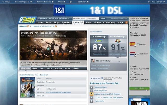167x105 pixels.
Task: Click the close X beside SebastianThoeing
Action: tap(126, 18)
